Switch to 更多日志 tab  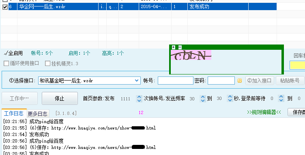[x=38, y=114]
